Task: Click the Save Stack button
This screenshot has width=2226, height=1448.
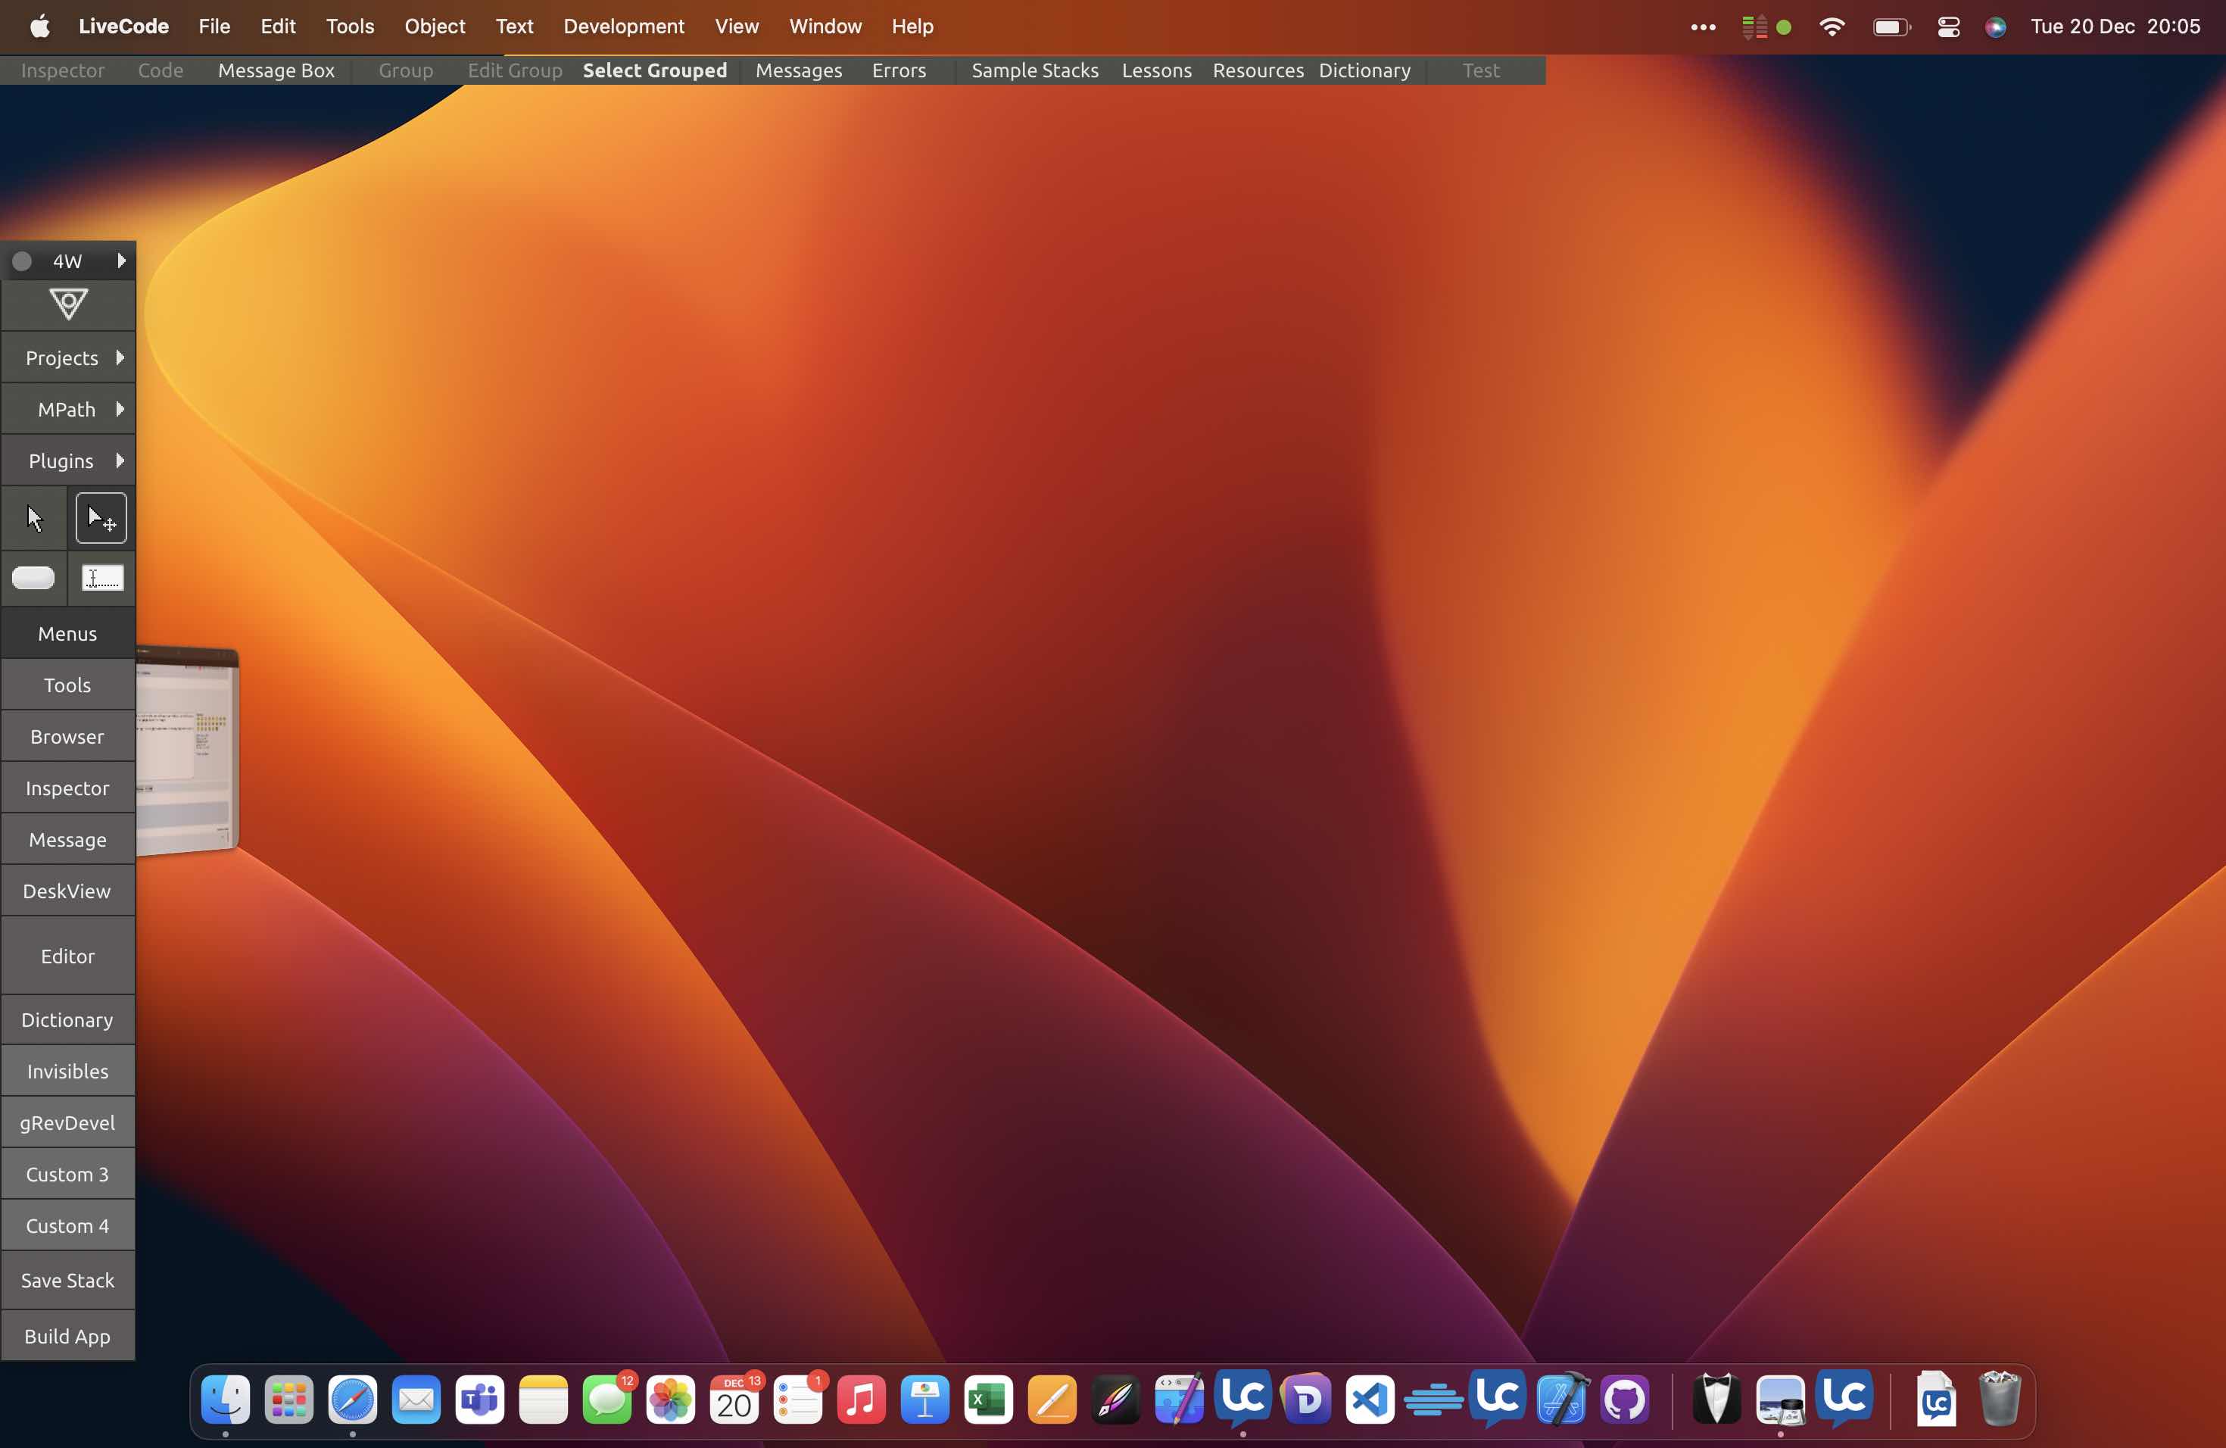Action: [x=67, y=1280]
